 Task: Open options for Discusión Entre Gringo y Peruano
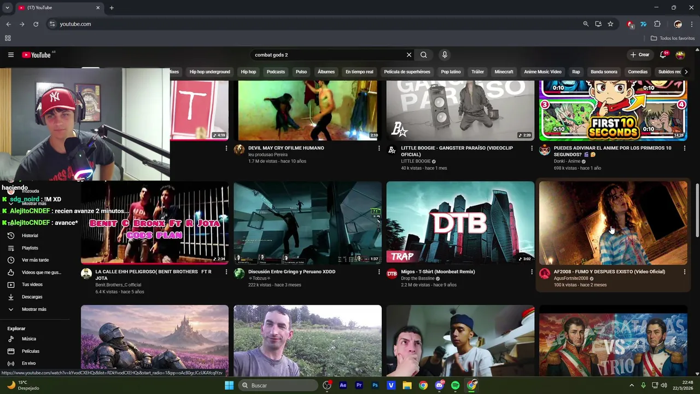(378, 272)
